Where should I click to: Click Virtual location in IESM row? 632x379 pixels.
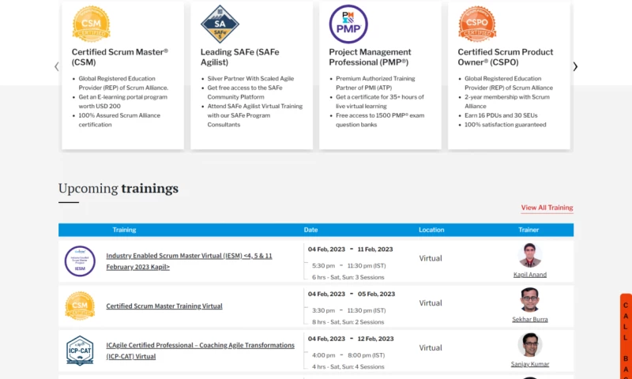click(x=431, y=258)
